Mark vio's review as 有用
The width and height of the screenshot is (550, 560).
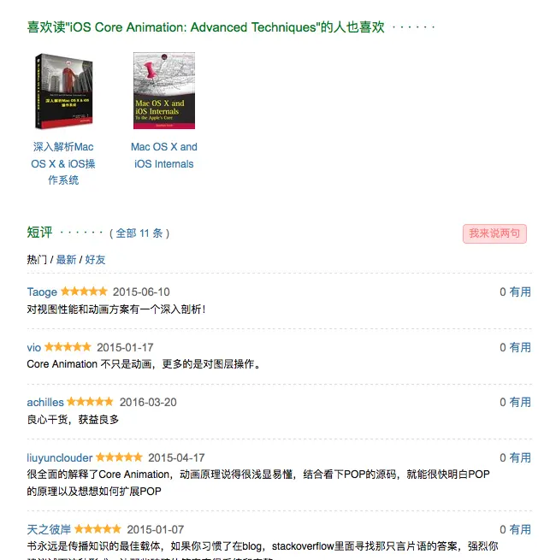(520, 347)
